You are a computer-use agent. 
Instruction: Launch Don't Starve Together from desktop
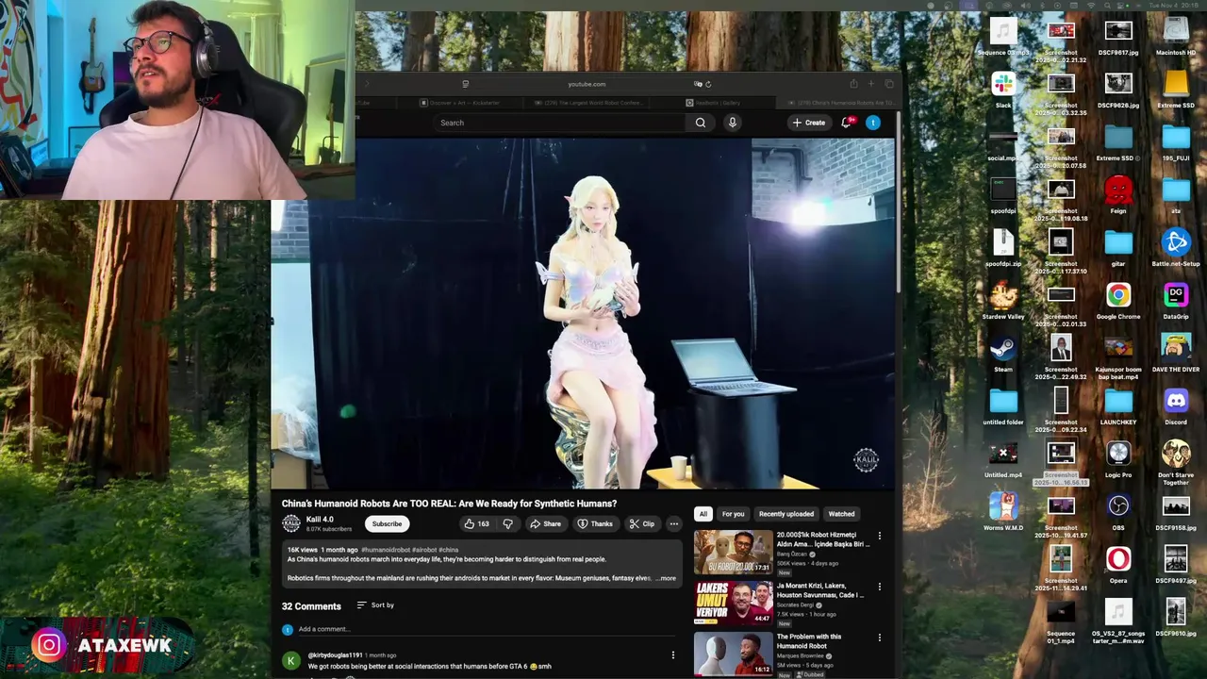[x=1176, y=454]
